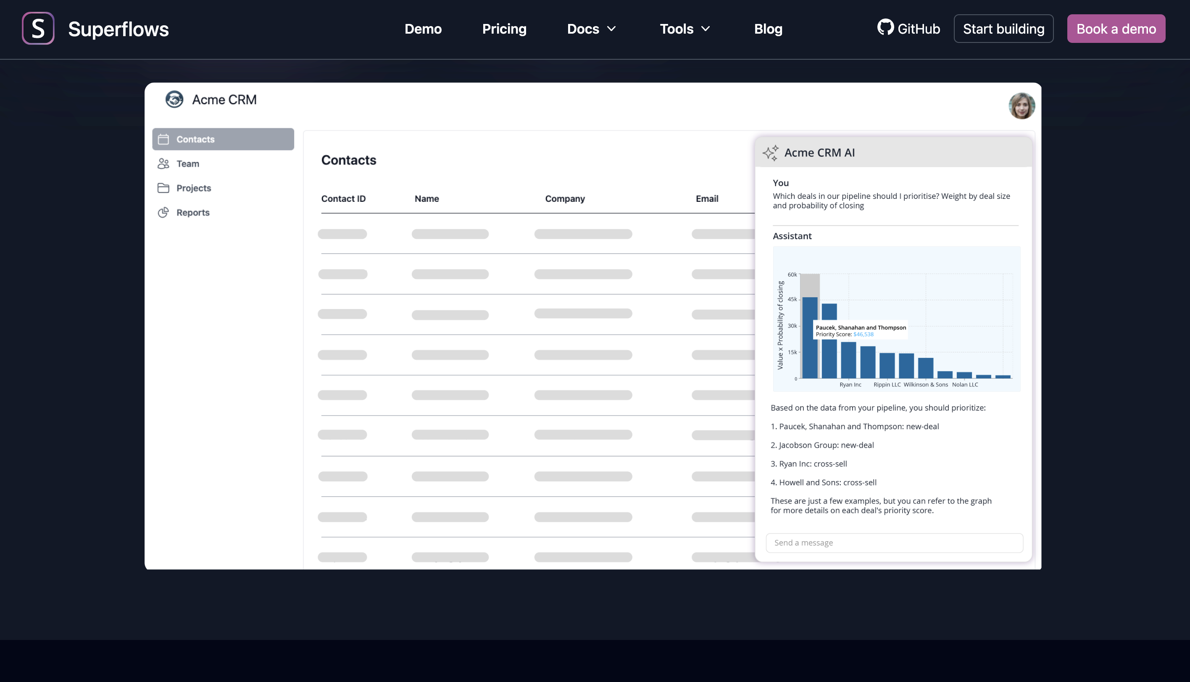Click the Start building button

(1004, 29)
